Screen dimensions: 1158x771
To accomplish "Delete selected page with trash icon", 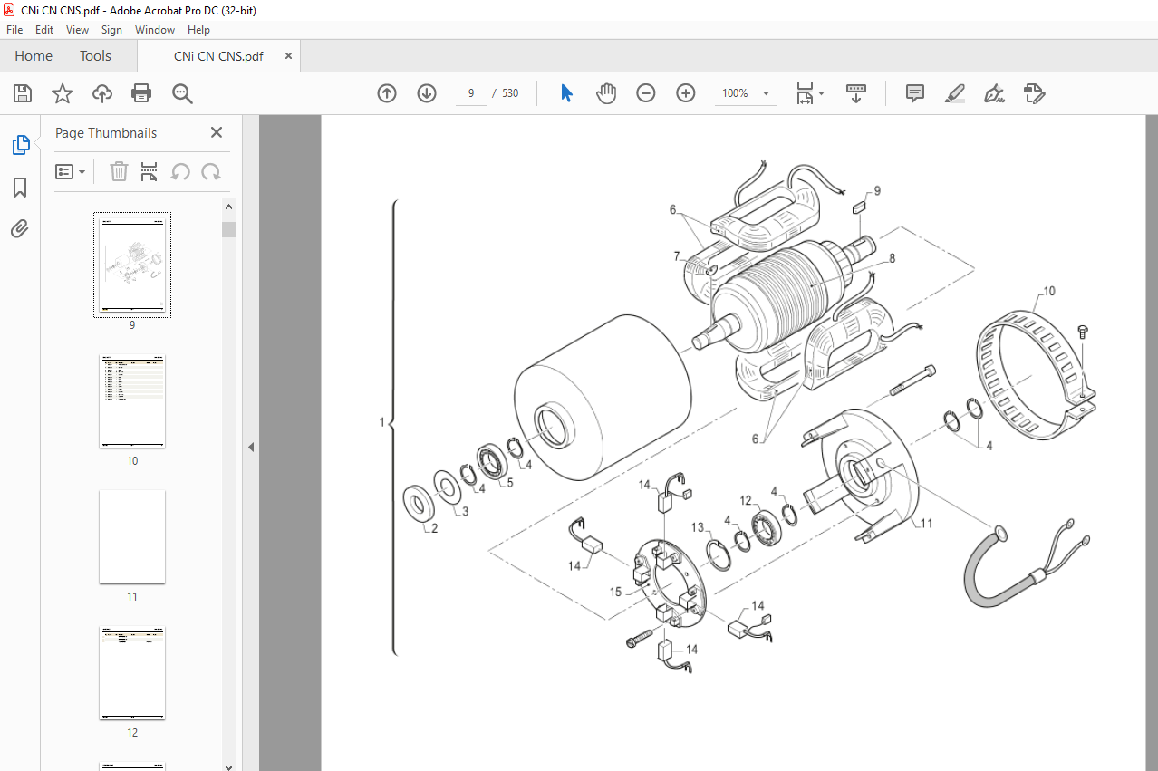I will tap(119, 171).
